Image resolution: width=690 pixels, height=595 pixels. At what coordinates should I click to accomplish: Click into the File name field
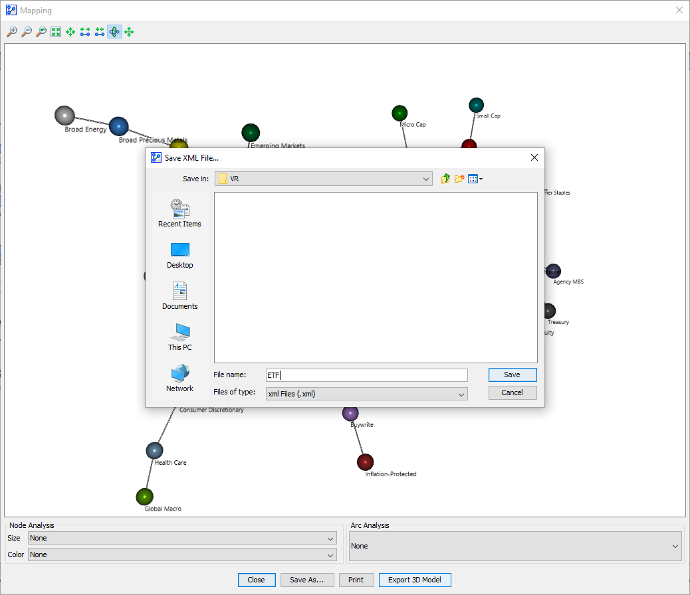coord(366,375)
